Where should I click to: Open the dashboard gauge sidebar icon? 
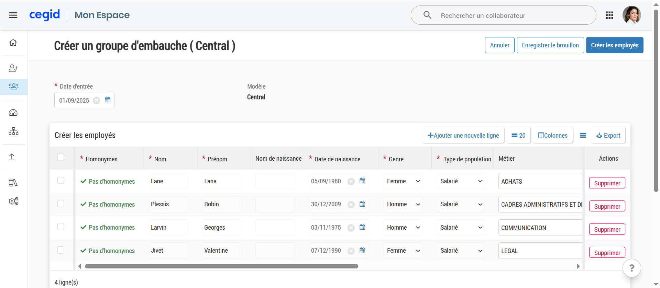pyautogui.click(x=13, y=113)
